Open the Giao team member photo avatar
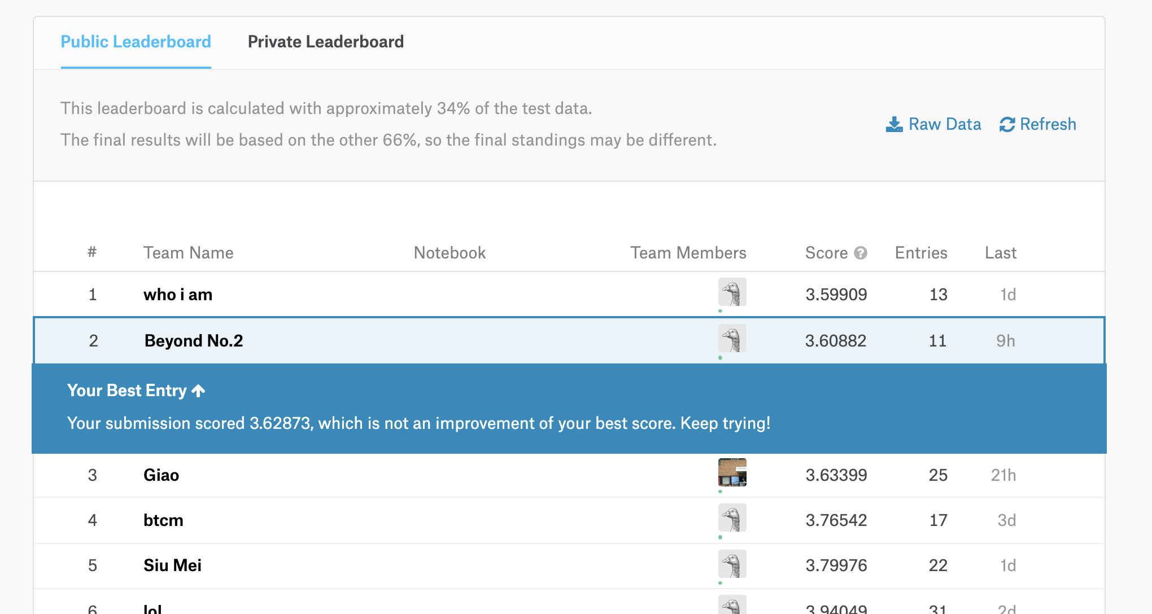1152x614 pixels. point(732,473)
